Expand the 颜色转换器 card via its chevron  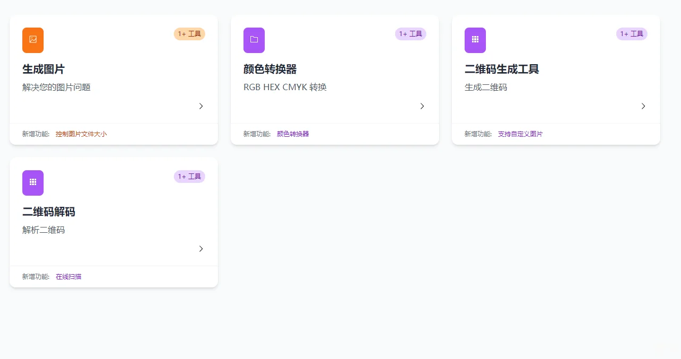tap(422, 106)
